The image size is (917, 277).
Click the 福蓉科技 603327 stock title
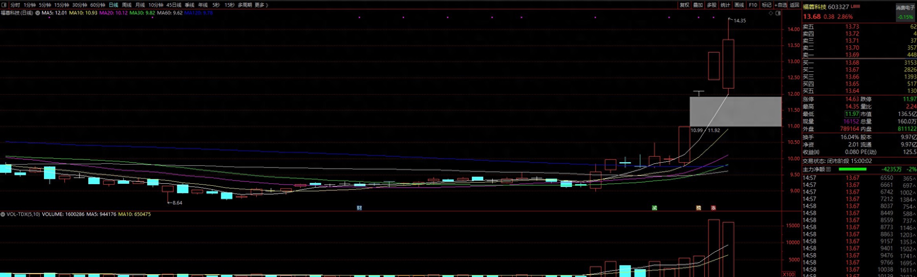pos(826,7)
